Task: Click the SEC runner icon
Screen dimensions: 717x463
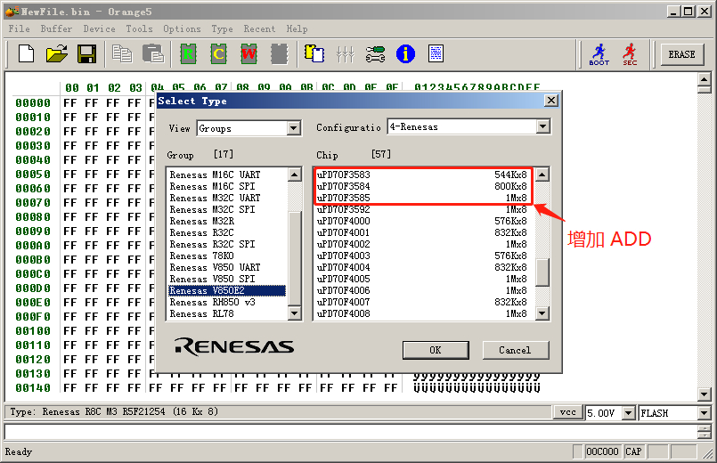Action: pyautogui.click(x=630, y=54)
